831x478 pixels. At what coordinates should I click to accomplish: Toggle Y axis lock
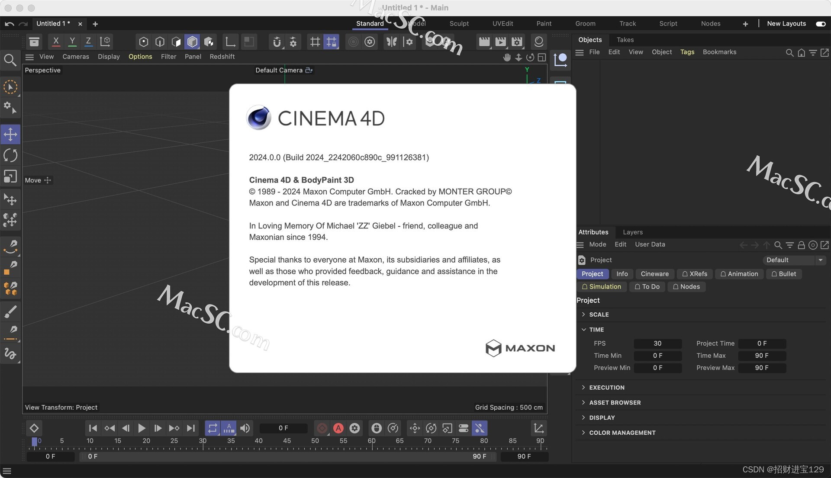[x=72, y=42]
